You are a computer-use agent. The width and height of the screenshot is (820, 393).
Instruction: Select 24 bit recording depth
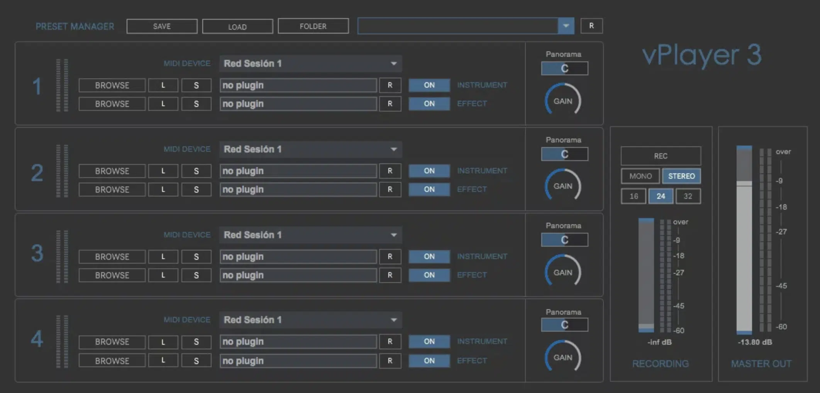[x=661, y=196]
